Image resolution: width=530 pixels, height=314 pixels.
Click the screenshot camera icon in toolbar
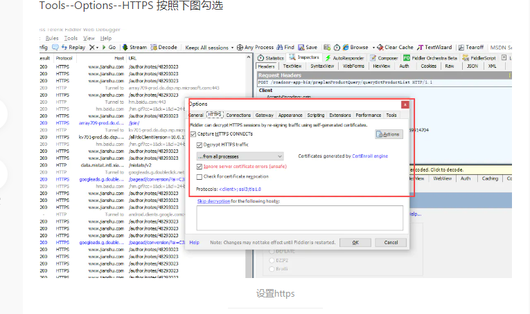[327, 47]
